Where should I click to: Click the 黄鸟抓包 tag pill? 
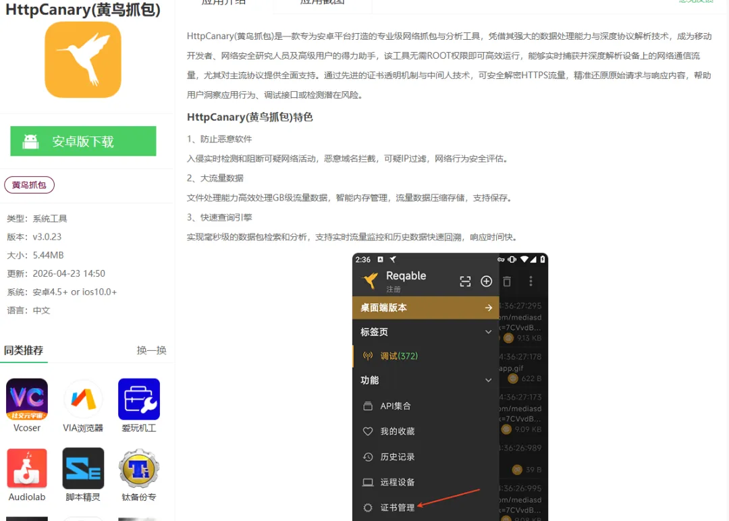(29, 185)
